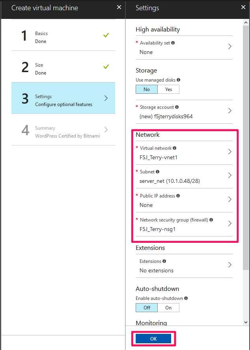The image size is (250, 350).
Task: Click storage account f5jterrydisks964
Action: [x=166, y=116]
